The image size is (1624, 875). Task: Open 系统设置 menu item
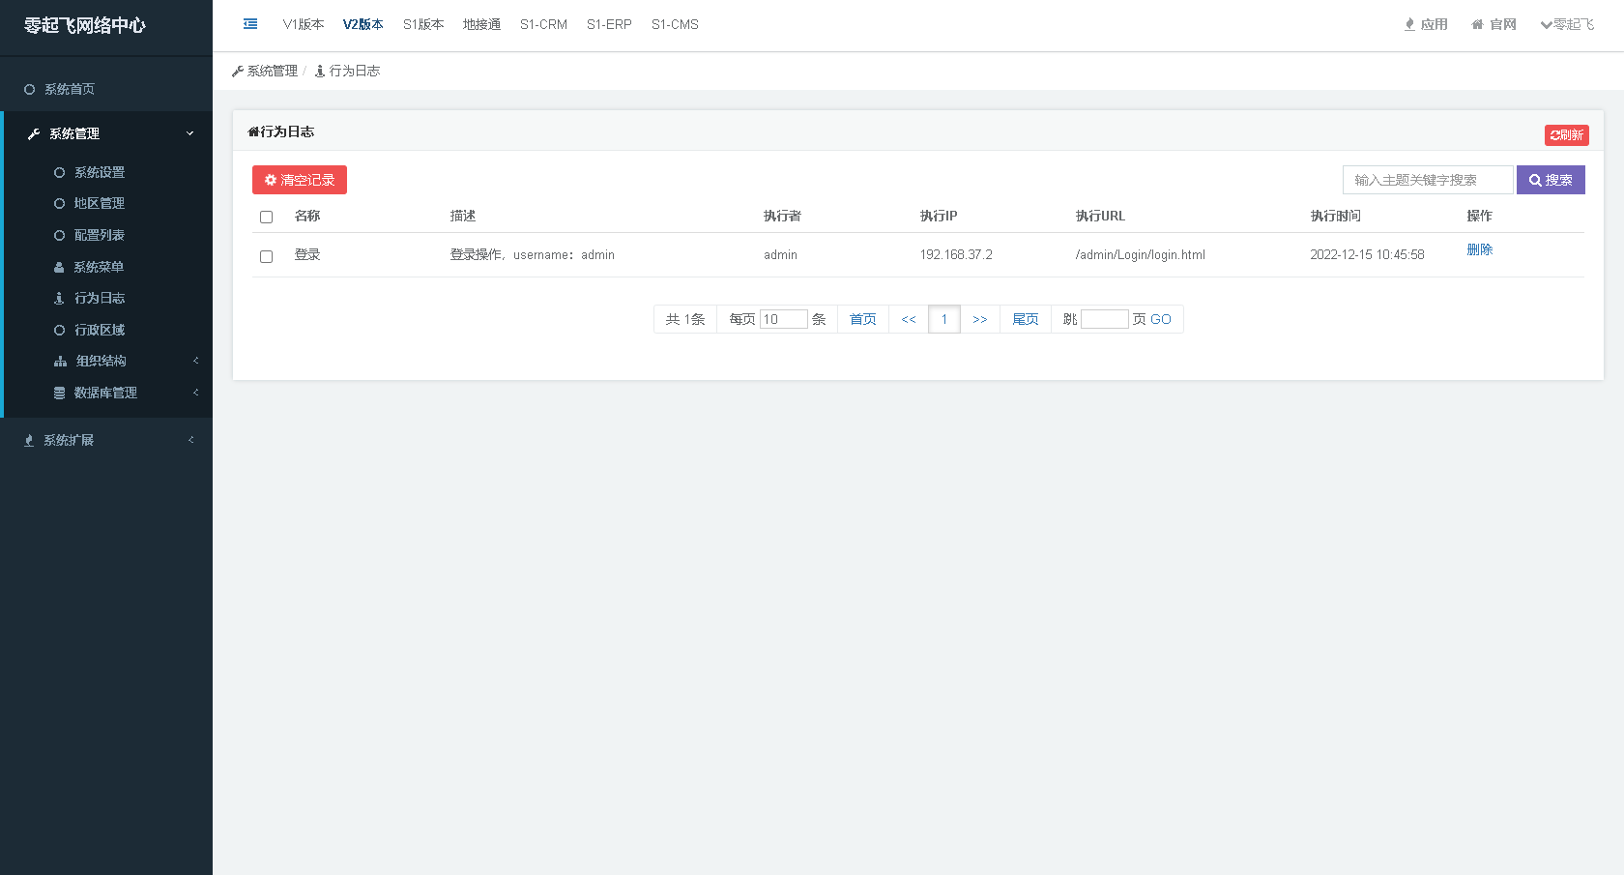tap(100, 172)
